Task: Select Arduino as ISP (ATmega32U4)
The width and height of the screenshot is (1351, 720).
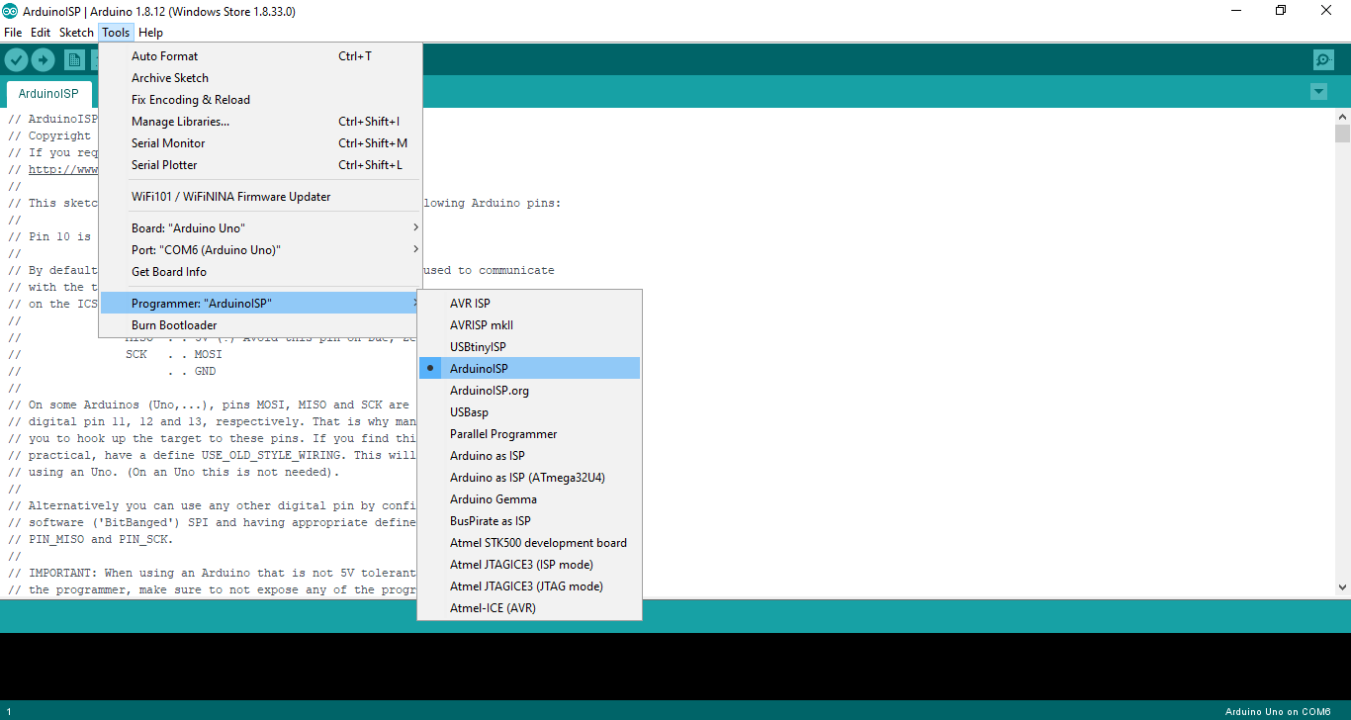Action: [x=530, y=478]
